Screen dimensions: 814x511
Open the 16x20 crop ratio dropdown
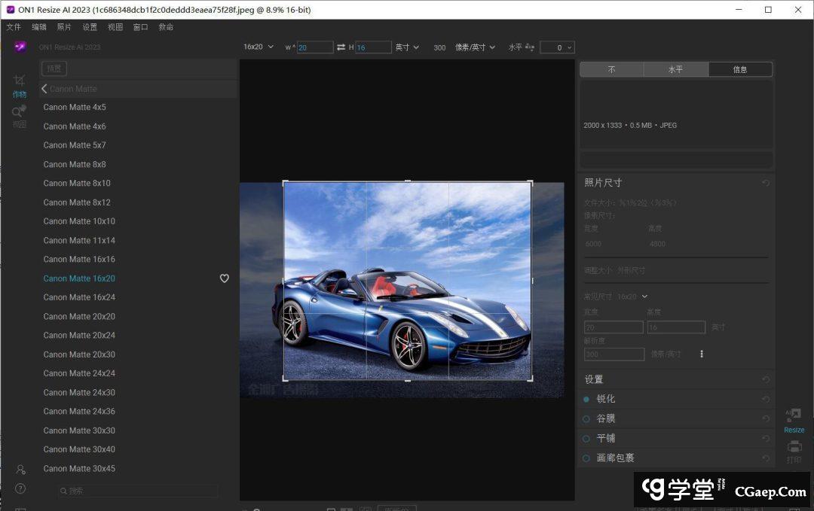tap(259, 47)
